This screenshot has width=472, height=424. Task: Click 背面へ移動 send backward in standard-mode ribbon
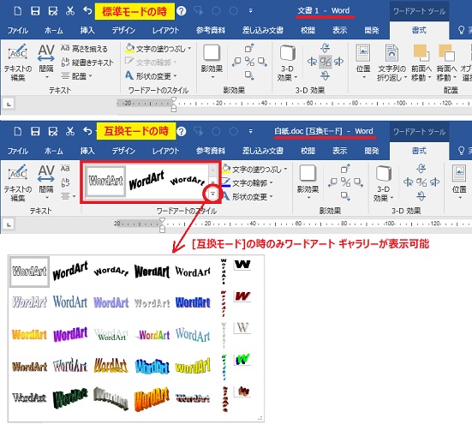tap(446, 63)
